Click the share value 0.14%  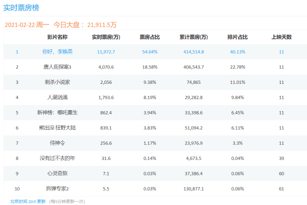[x=150, y=159]
